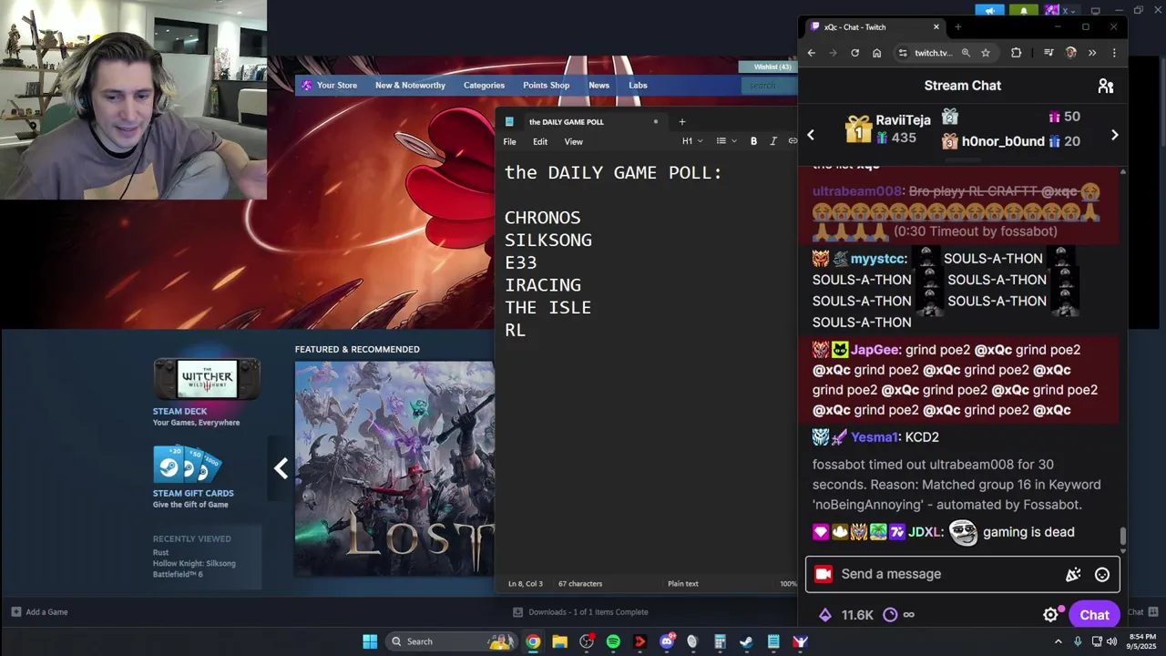
Task: Open File Explorer from the taskbar
Action: 559,641
